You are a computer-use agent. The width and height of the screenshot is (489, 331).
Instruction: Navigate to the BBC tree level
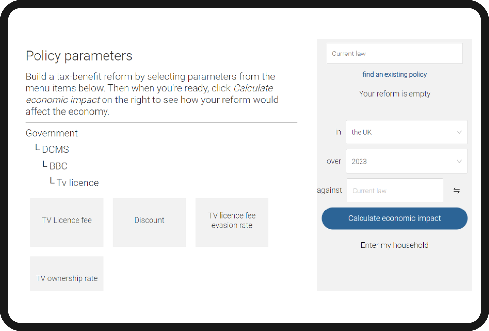[58, 166]
